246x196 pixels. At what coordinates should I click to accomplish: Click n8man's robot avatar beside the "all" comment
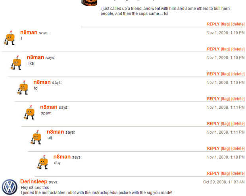(36, 137)
